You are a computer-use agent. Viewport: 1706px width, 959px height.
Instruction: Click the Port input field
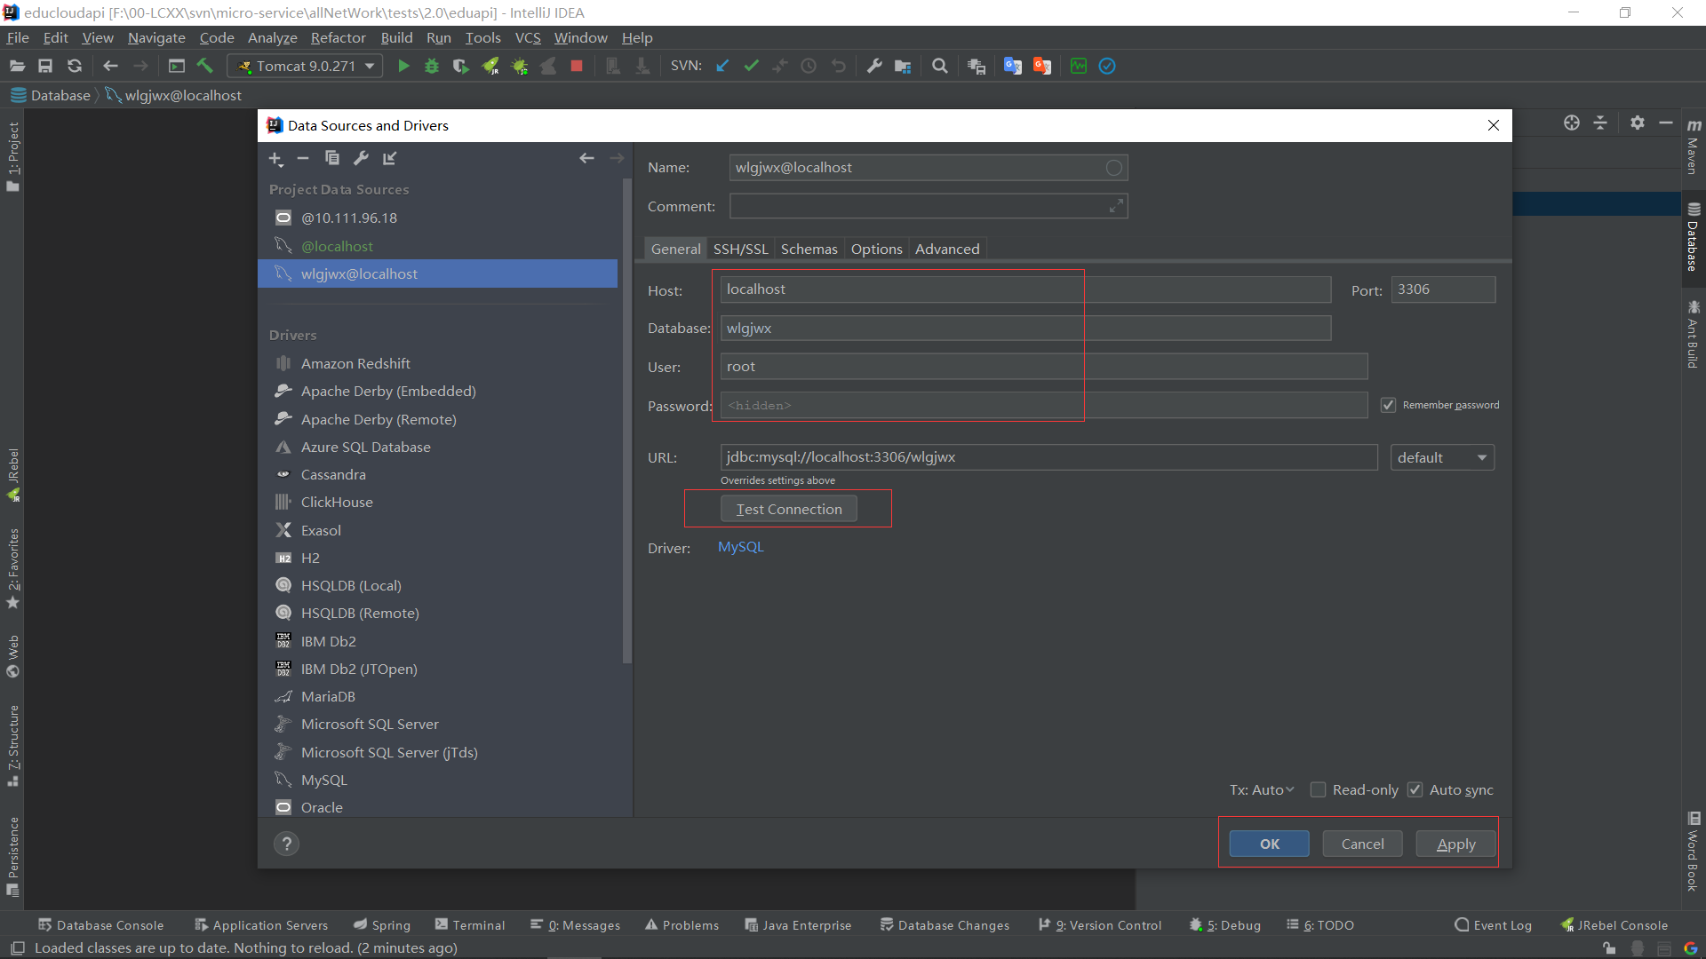(x=1442, y=289)
